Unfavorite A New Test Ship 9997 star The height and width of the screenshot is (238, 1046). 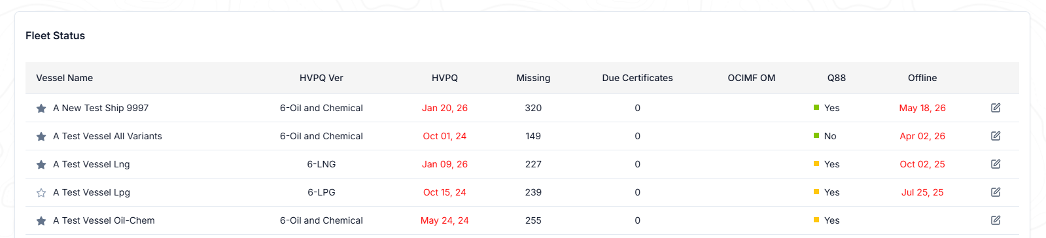pos(41,109)
